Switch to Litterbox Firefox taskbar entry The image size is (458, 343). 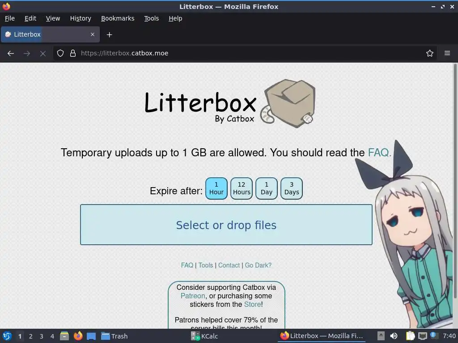click(322, 336)
